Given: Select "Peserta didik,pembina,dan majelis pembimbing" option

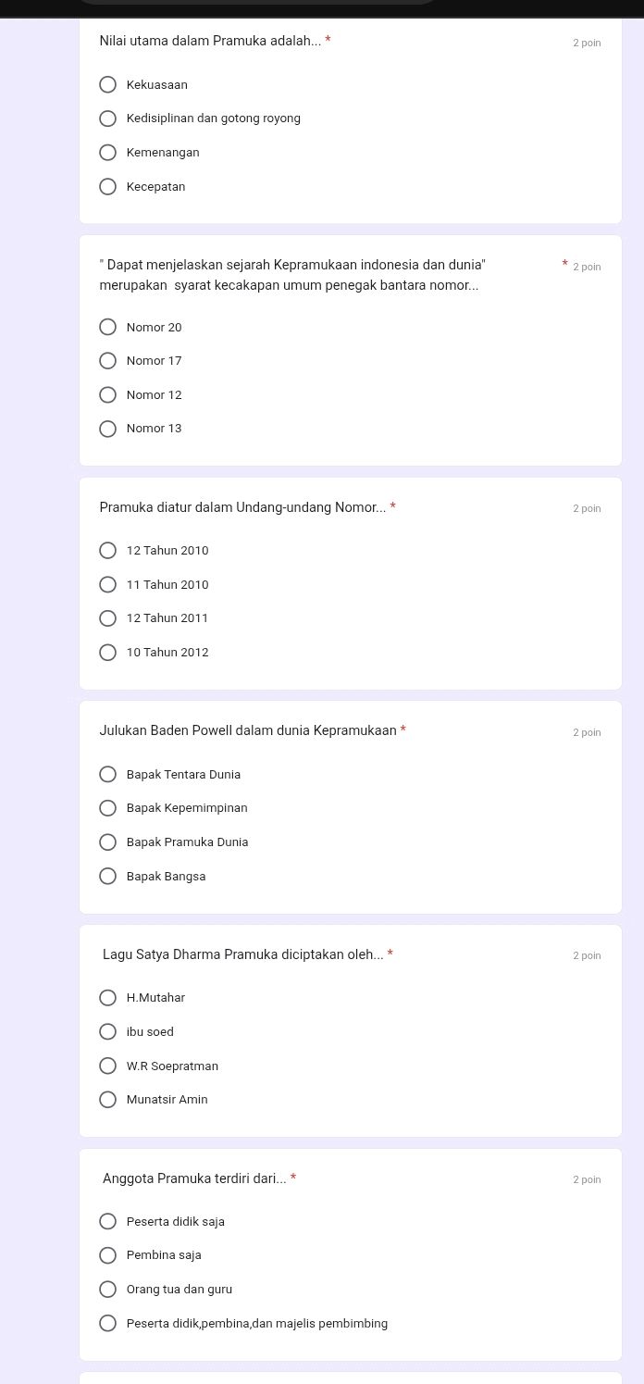Looking at the screenshot, I should point(108,1324).
